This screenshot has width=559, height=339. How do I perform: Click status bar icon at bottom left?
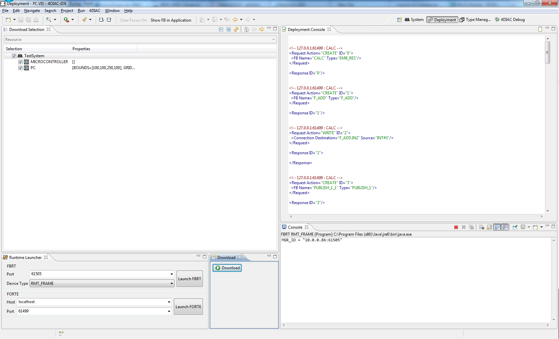coord(61,333)
